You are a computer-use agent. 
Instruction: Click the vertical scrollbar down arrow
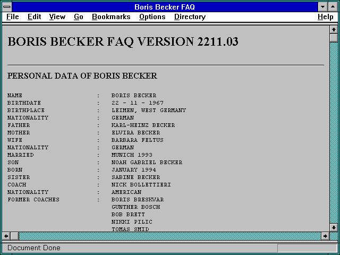pos(334,227)
